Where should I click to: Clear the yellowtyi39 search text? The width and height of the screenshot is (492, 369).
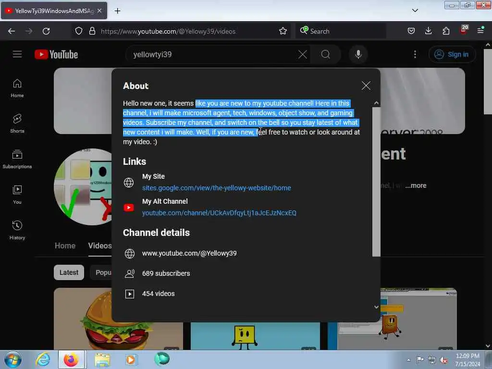tap(303, 54)
